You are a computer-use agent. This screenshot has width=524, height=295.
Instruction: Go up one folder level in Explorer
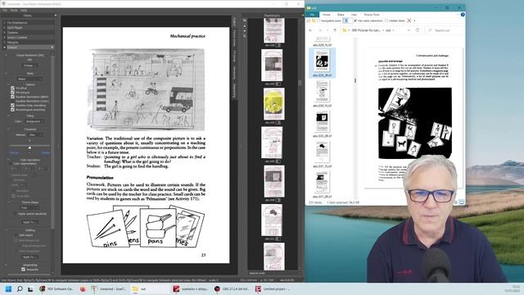[335, 30]
